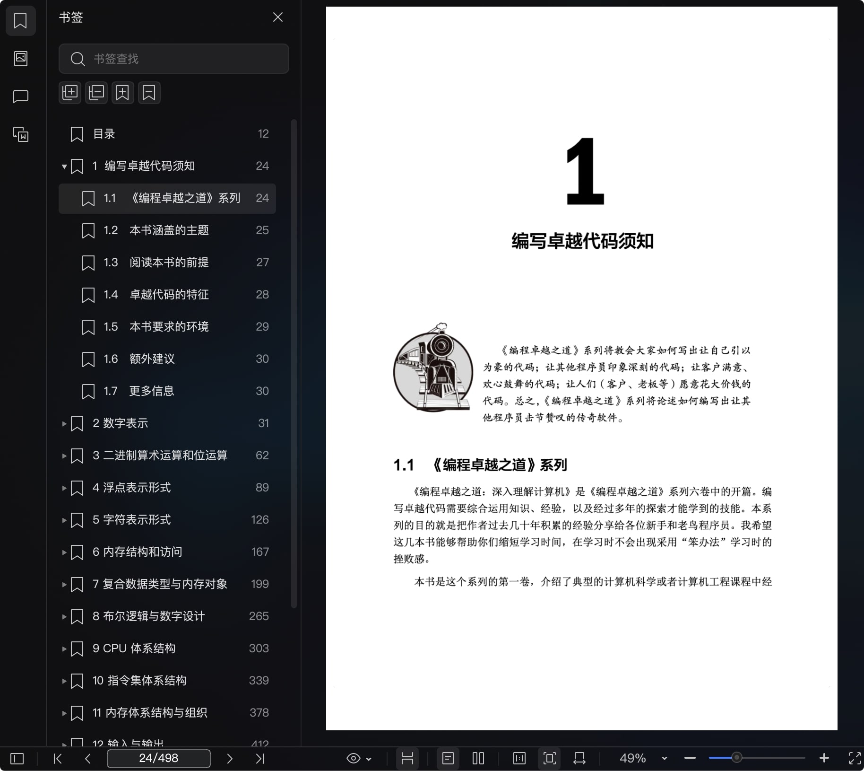Toggle fit page zoom mode
Viewport: 864px width, 771px height.
[549, 759]
